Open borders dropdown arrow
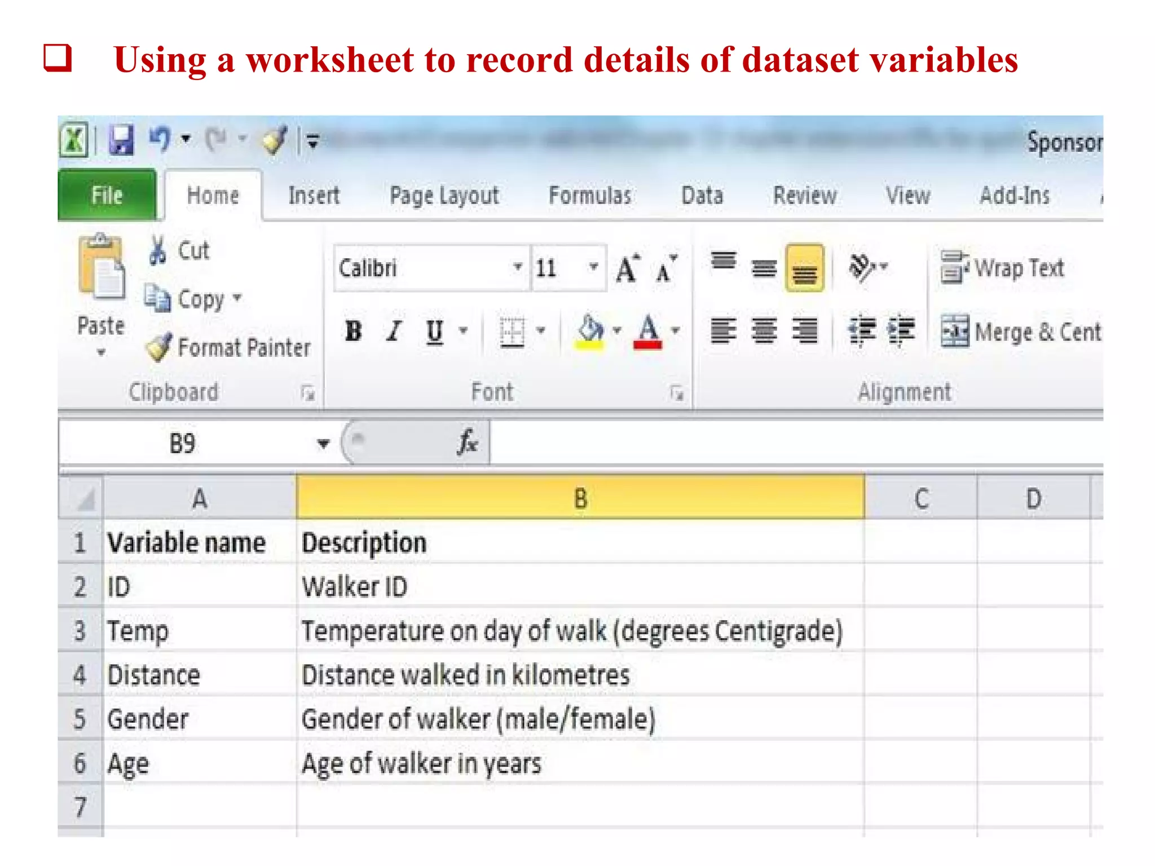The height and width of the screenshot is (866, 1155). [x=540, y=330]
